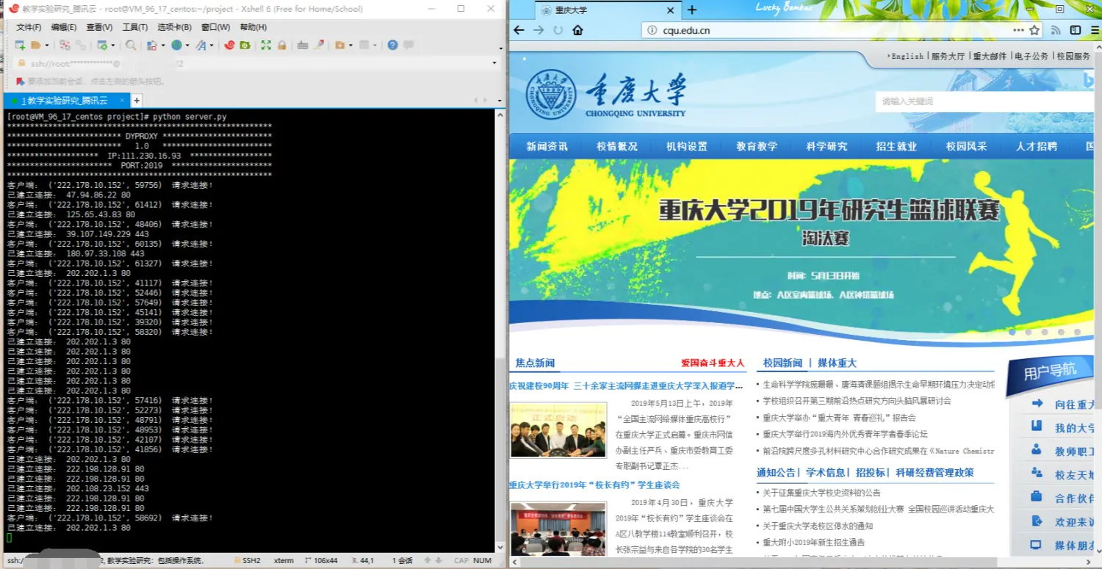Image resolution: width=1102 pixels, height=569 pixels.
Task: Open 招生就业 in site navigation bar
Action: point(896,146)
